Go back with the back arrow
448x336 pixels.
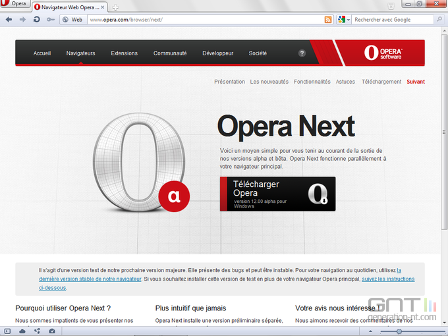(x=9, y=19)
